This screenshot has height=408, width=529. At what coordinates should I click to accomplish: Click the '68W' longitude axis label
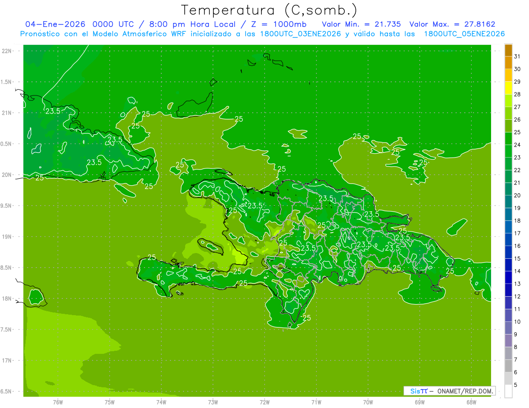(471, 402)
